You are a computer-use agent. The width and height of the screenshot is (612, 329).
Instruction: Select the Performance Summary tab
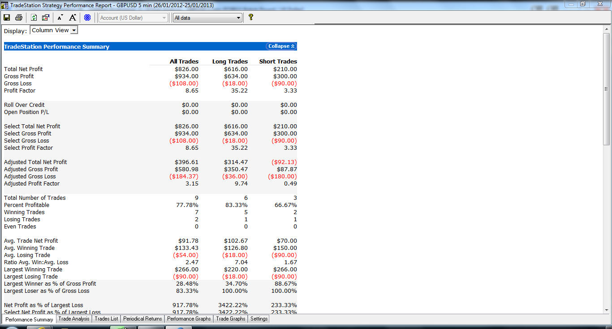(x=29, y=319)
